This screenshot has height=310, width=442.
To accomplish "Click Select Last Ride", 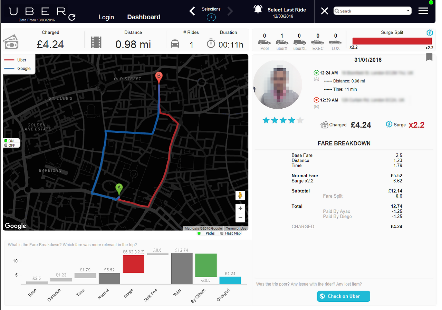I will point(287,10).
